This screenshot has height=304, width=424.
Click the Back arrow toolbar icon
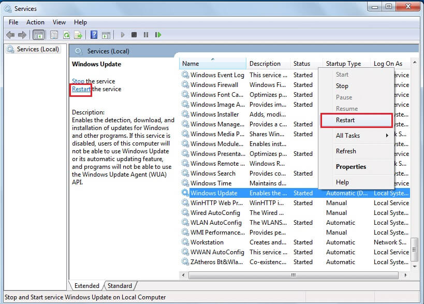10,35
